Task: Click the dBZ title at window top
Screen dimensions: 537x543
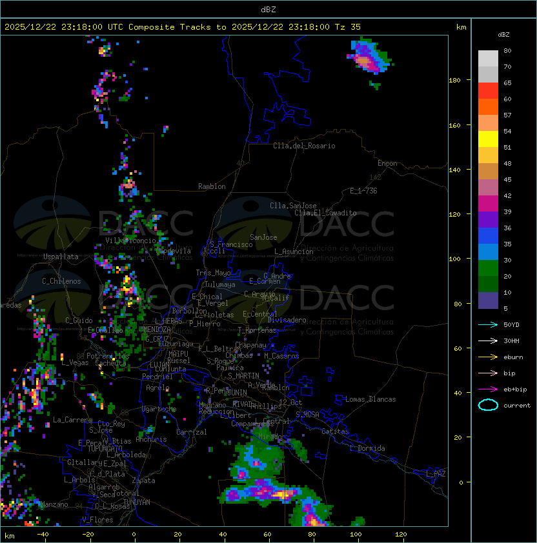Action: click(x=268, y=10)
